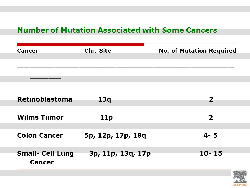Click the 'ELSEVIER' text below logo
This screenshot has width=250, height=188.
coord(240,185)
